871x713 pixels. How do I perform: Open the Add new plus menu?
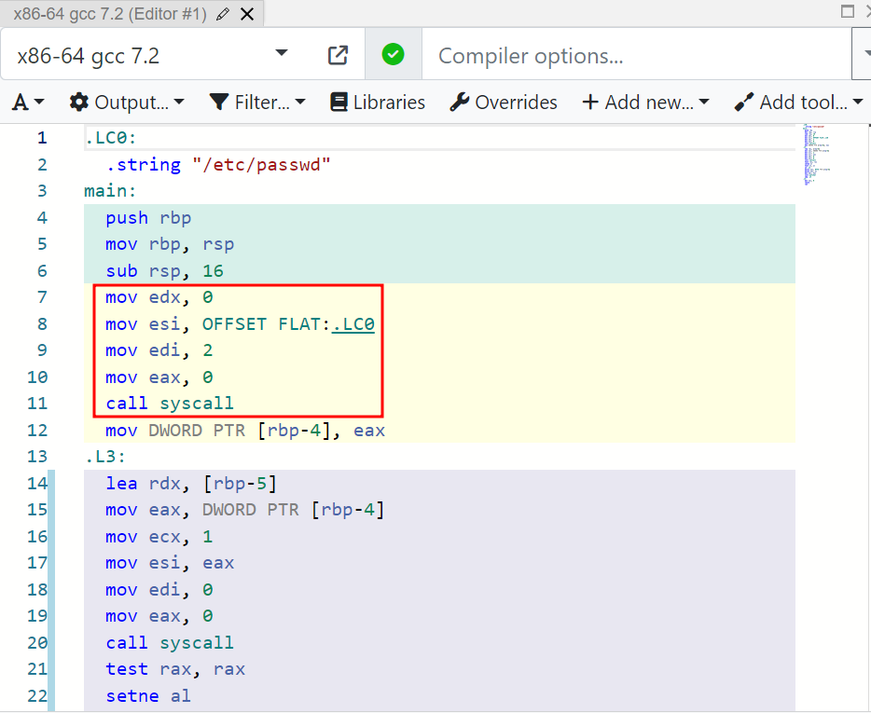point(645,103)
